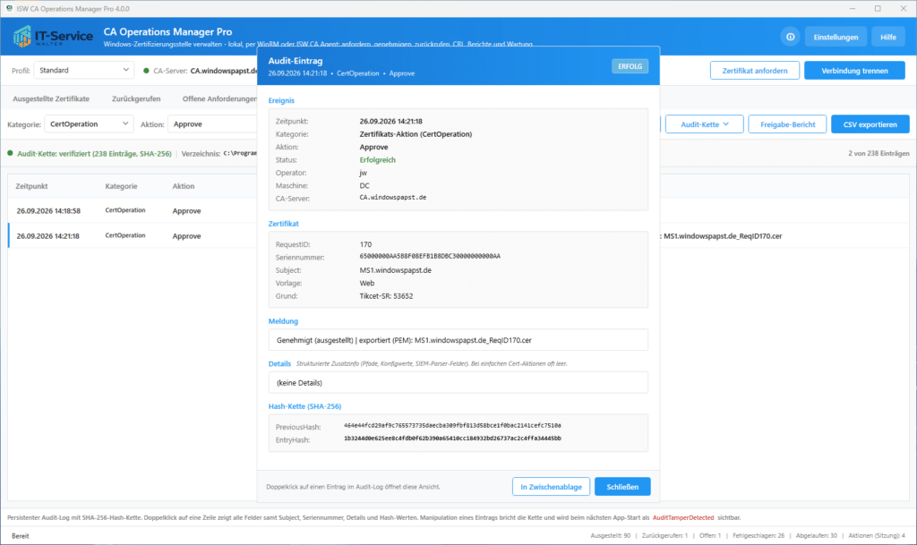Click the cer filename MS1.windowspapst.de_ReqID170.cer in table
The height and width of the screenshot is (545, 917).
tap(723, 236)
